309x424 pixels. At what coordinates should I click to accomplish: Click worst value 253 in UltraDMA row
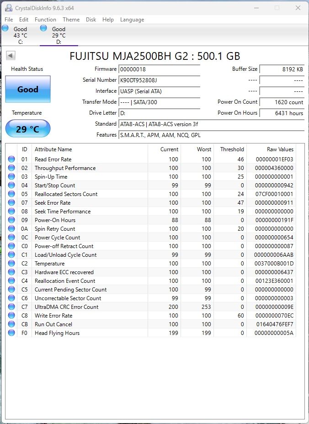206,307
